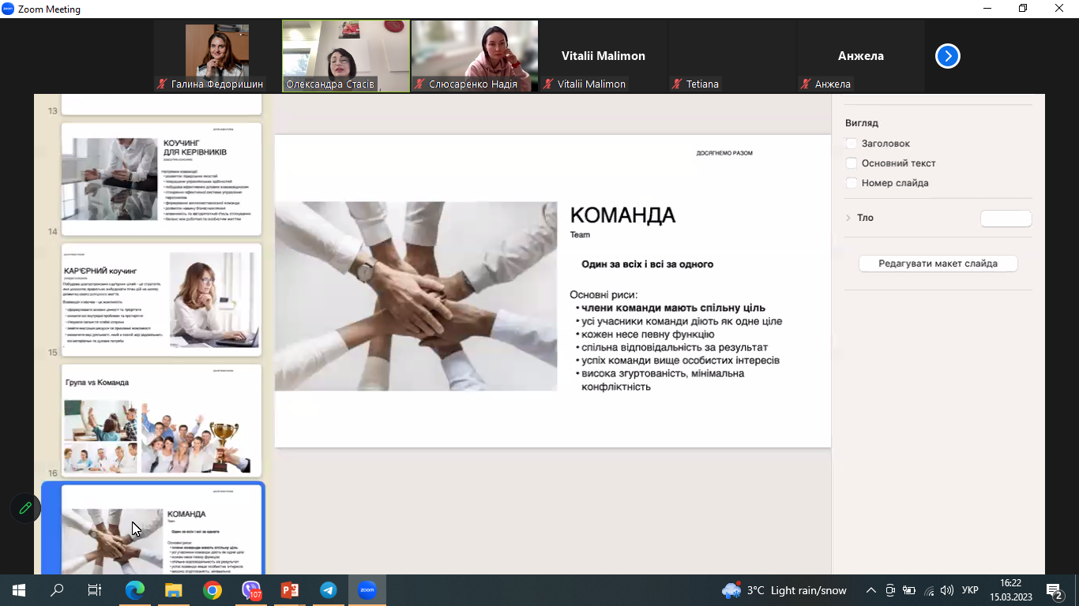
Task: Open Google Chrome from the taskbar
Action: 212,590
